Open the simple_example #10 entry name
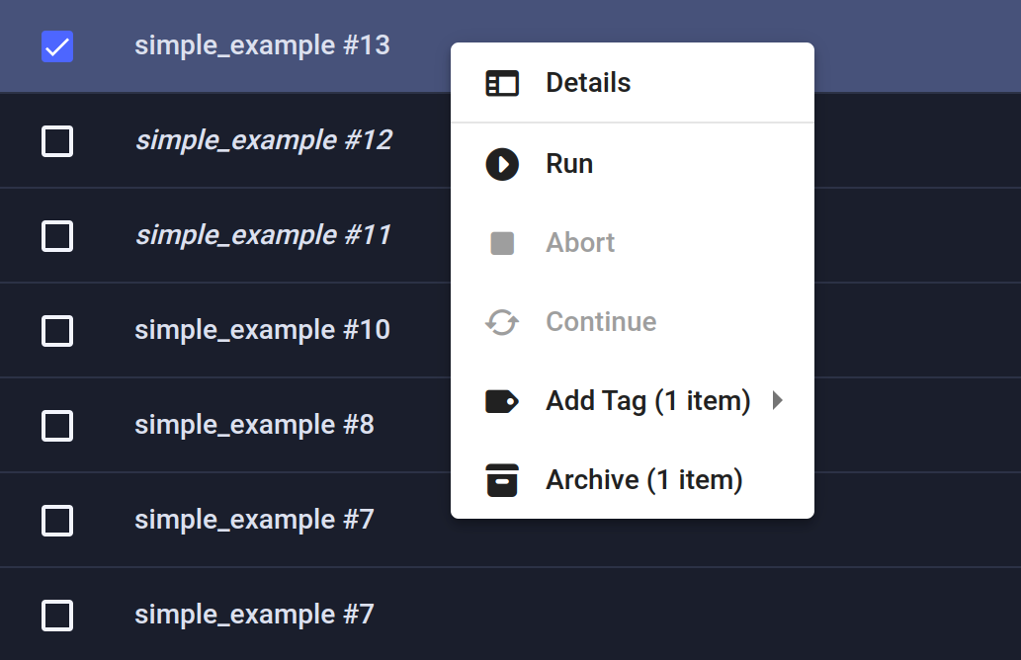This screenshot has width=1021, height=660. coord(262,330)
